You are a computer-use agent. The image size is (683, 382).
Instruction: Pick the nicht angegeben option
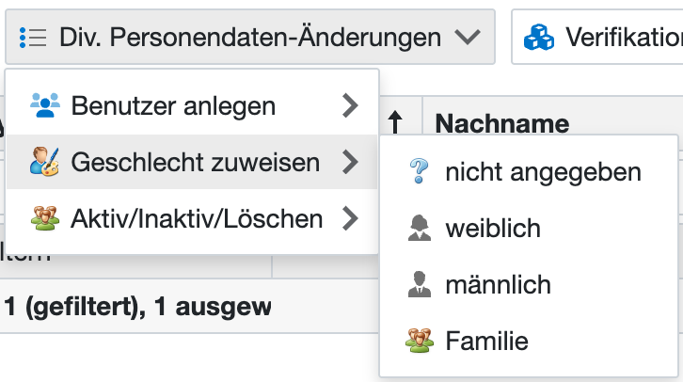[x=543, y=172]
